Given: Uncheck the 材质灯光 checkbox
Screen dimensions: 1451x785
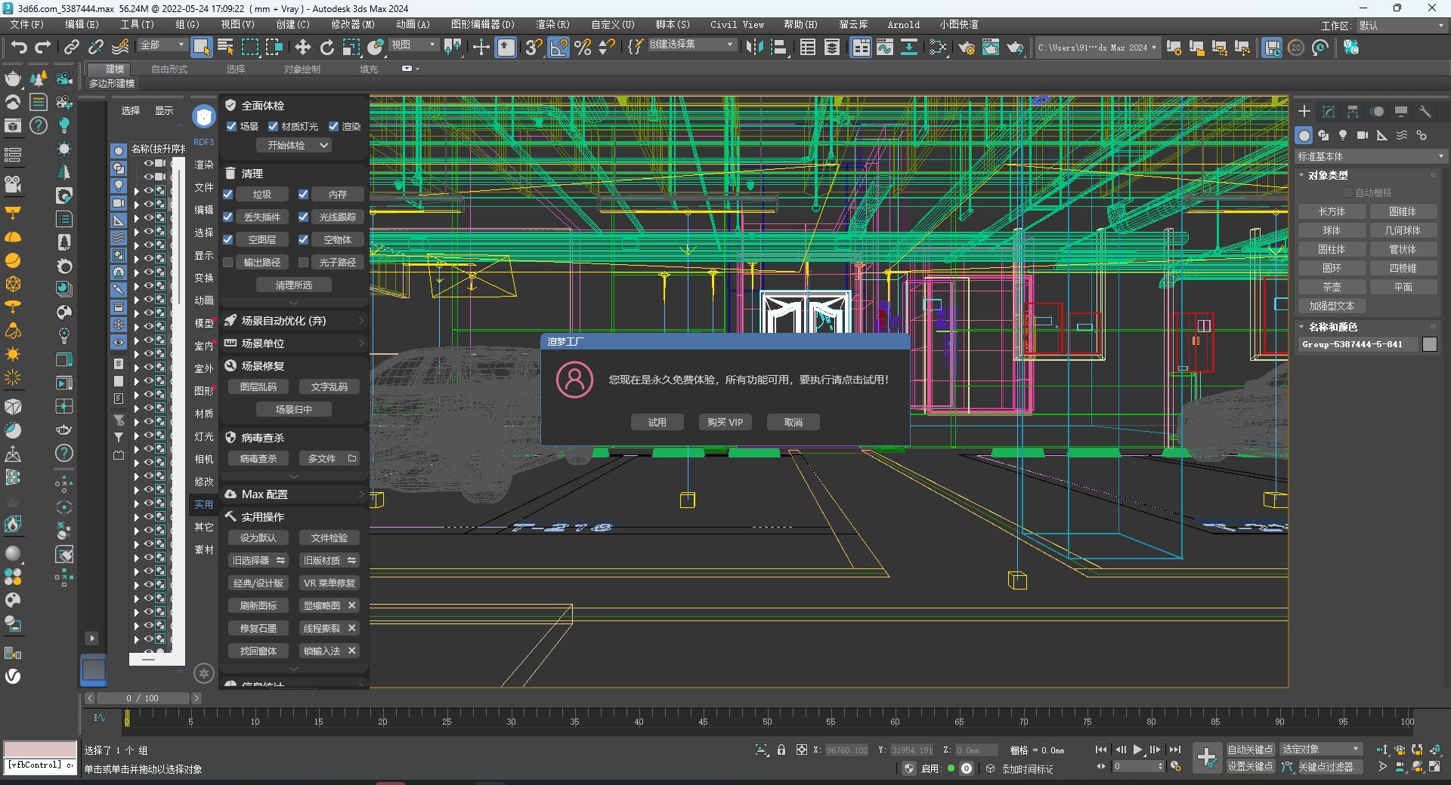Looking at the screenshot, I should 273,126.
